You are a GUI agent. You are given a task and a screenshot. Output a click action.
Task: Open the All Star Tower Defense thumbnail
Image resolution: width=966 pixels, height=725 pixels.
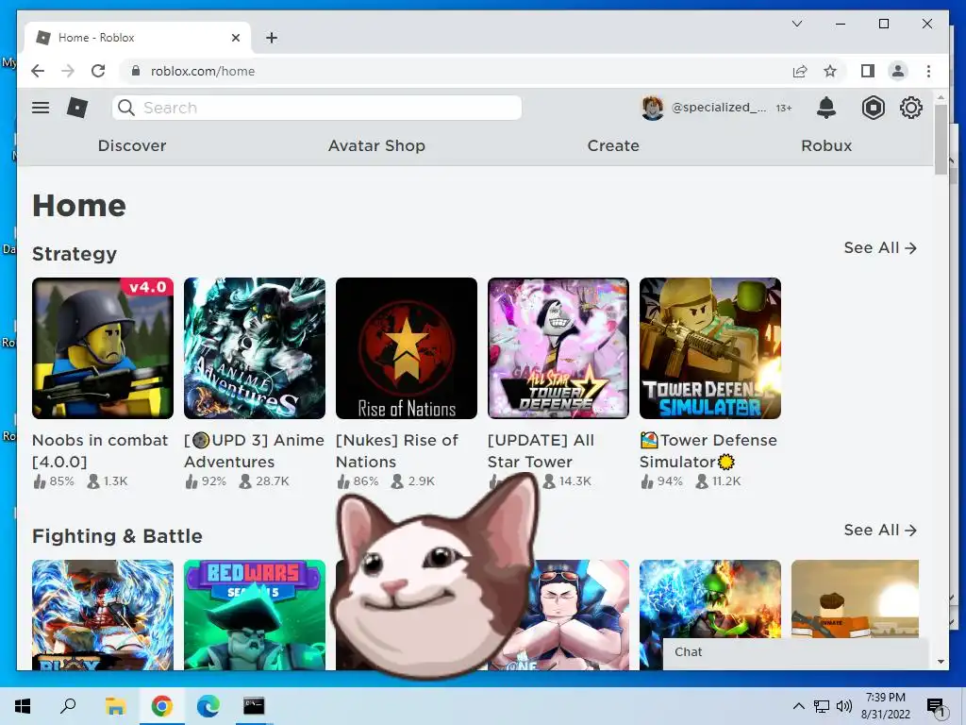point(558,348)
